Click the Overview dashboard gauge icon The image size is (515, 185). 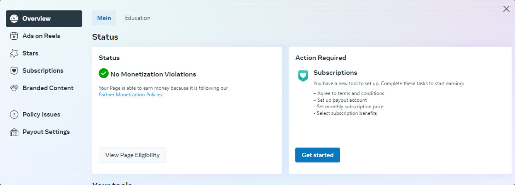point(14,18)
